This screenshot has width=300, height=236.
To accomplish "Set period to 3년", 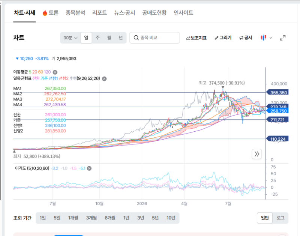I will 141,218.
